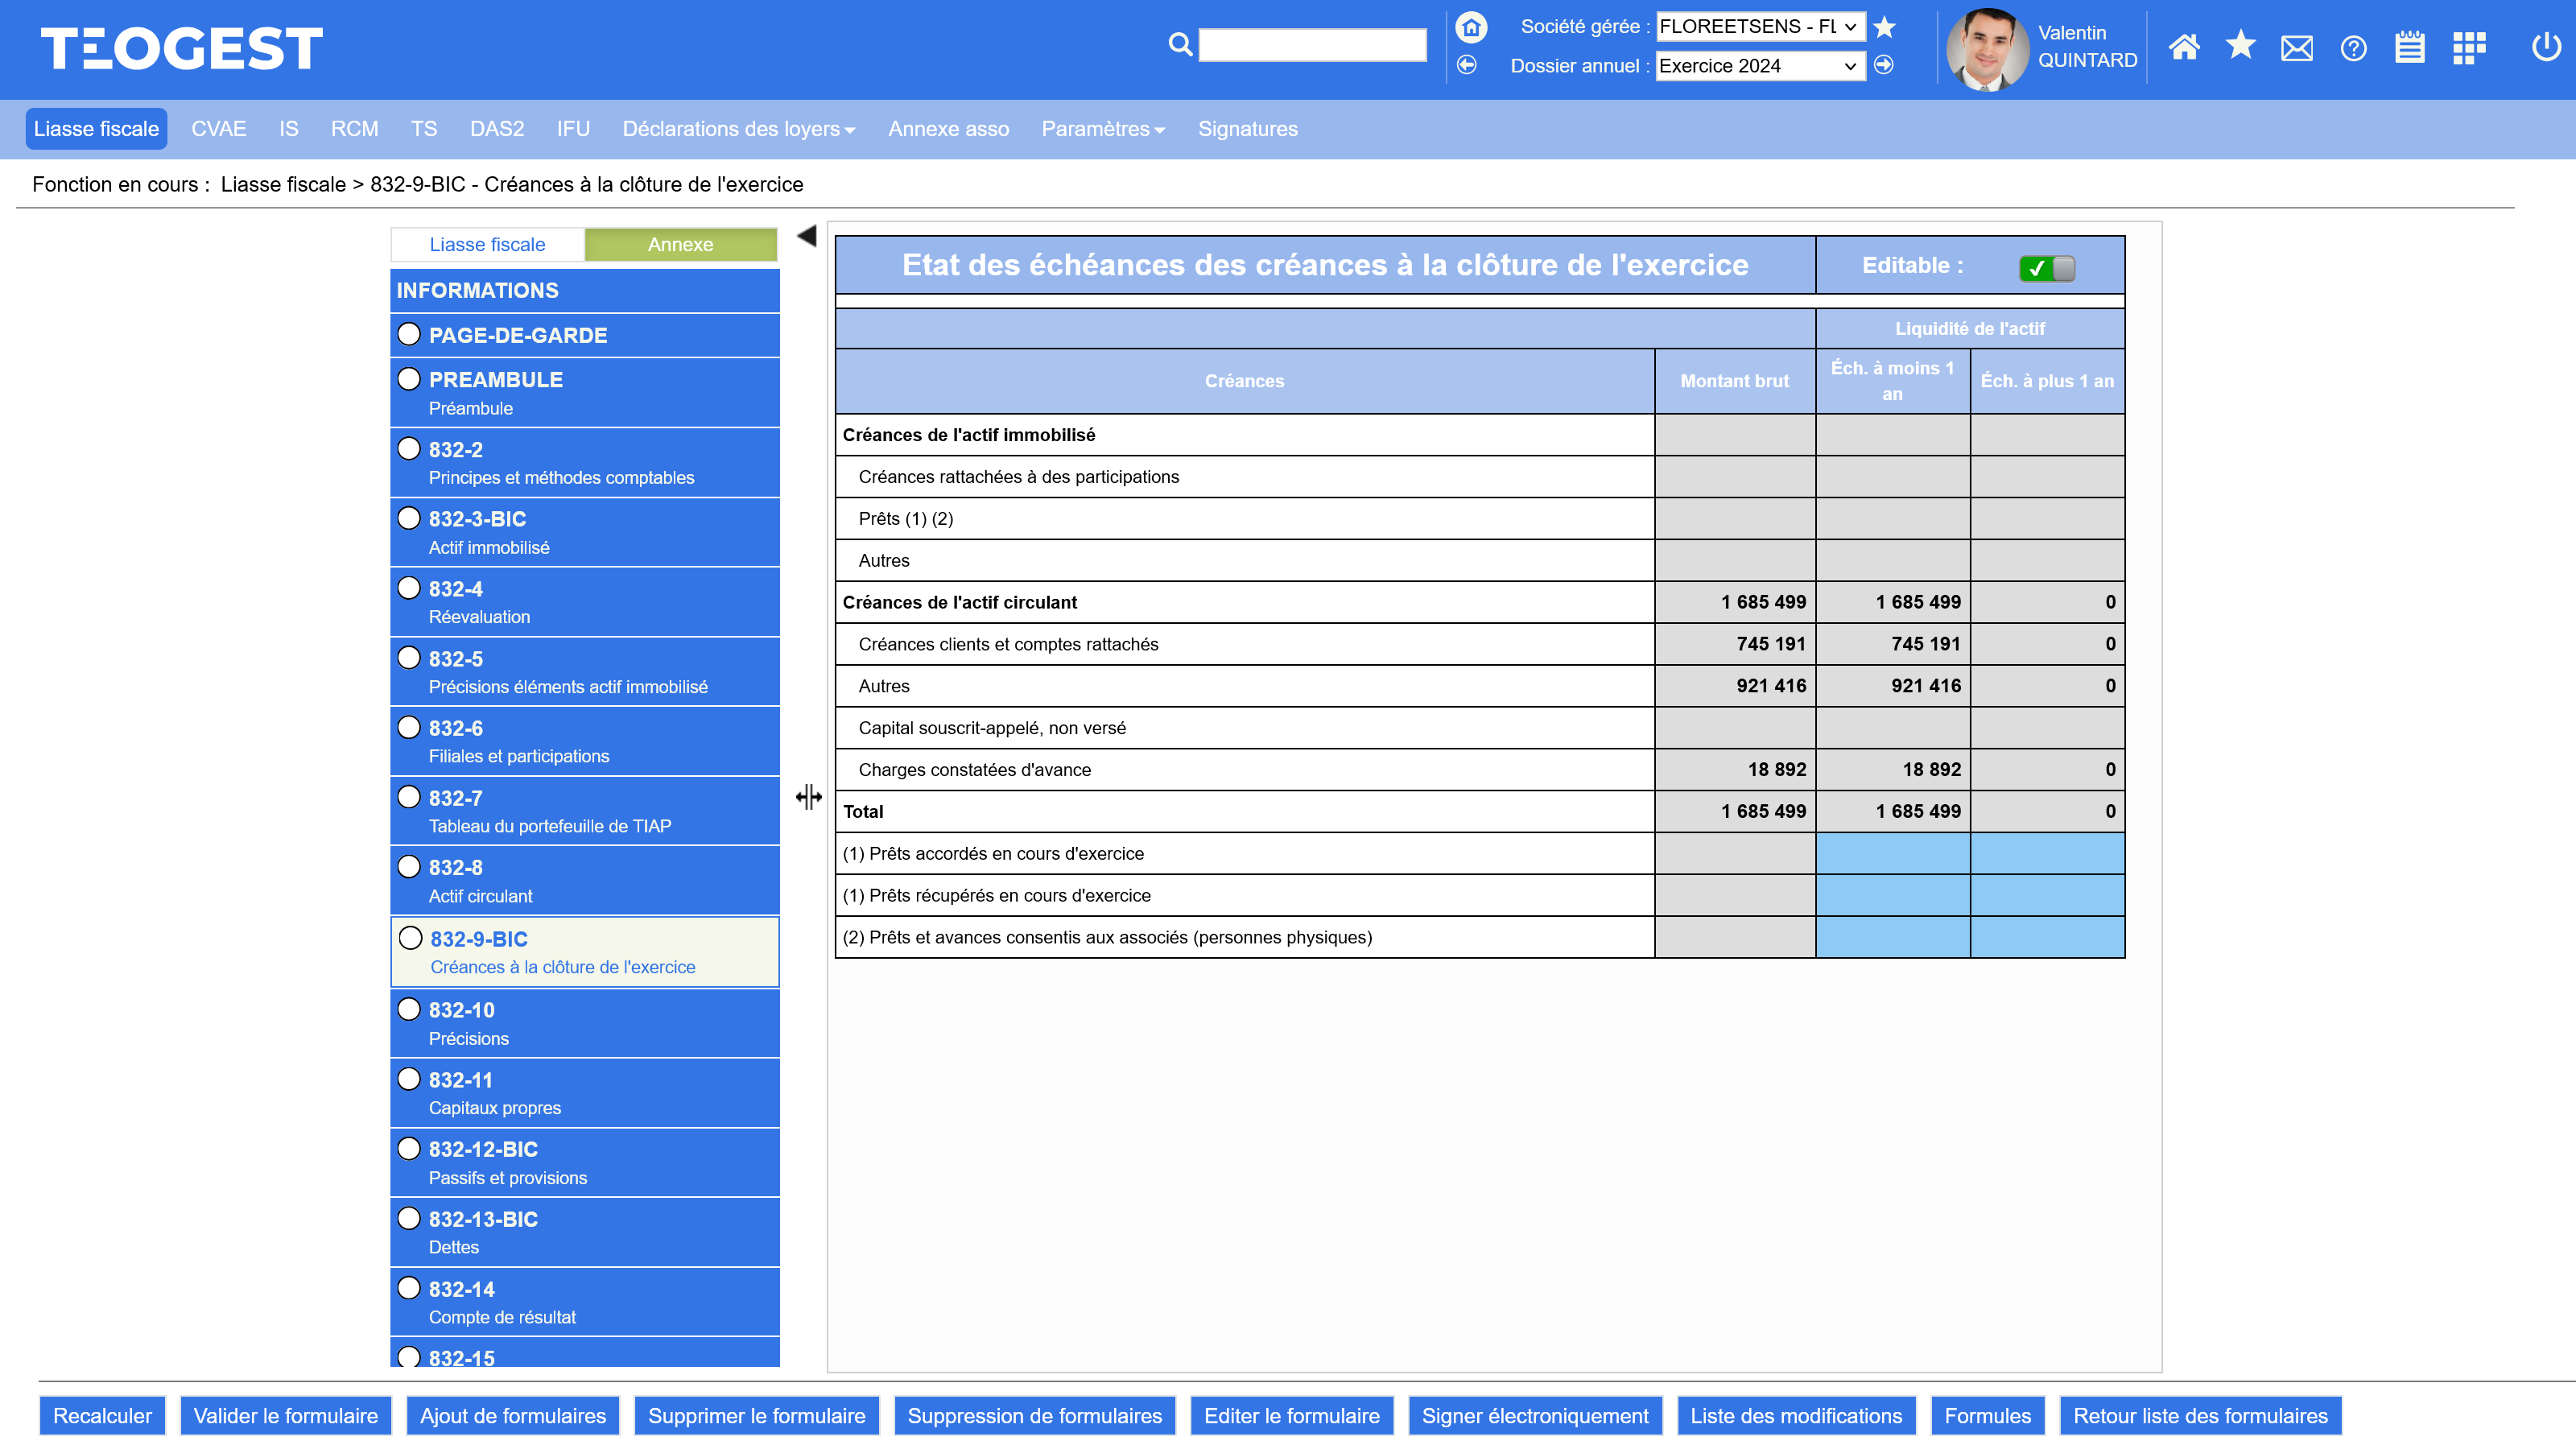Select the 832-8 Actif circulant radio button
The height and width of the screenshot is (1449, 2576).
[409, 866]
